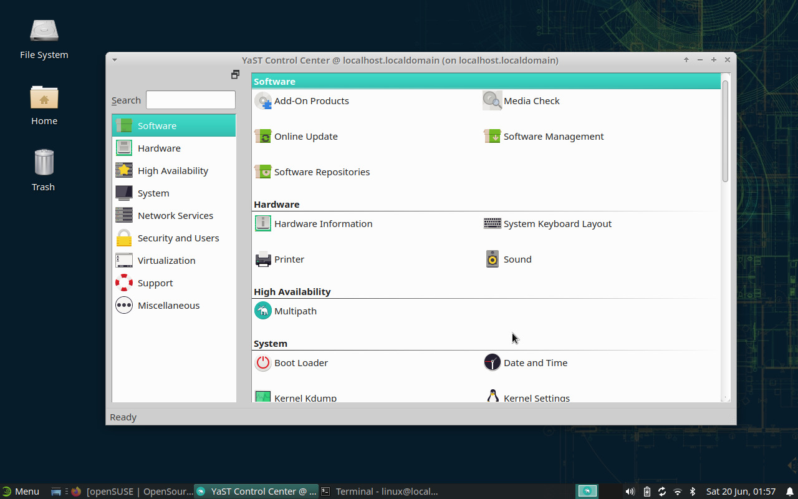This screenshot has width=798, height=499.
Task: Open the Kernel Kdump module
Action: coord(305,397)
